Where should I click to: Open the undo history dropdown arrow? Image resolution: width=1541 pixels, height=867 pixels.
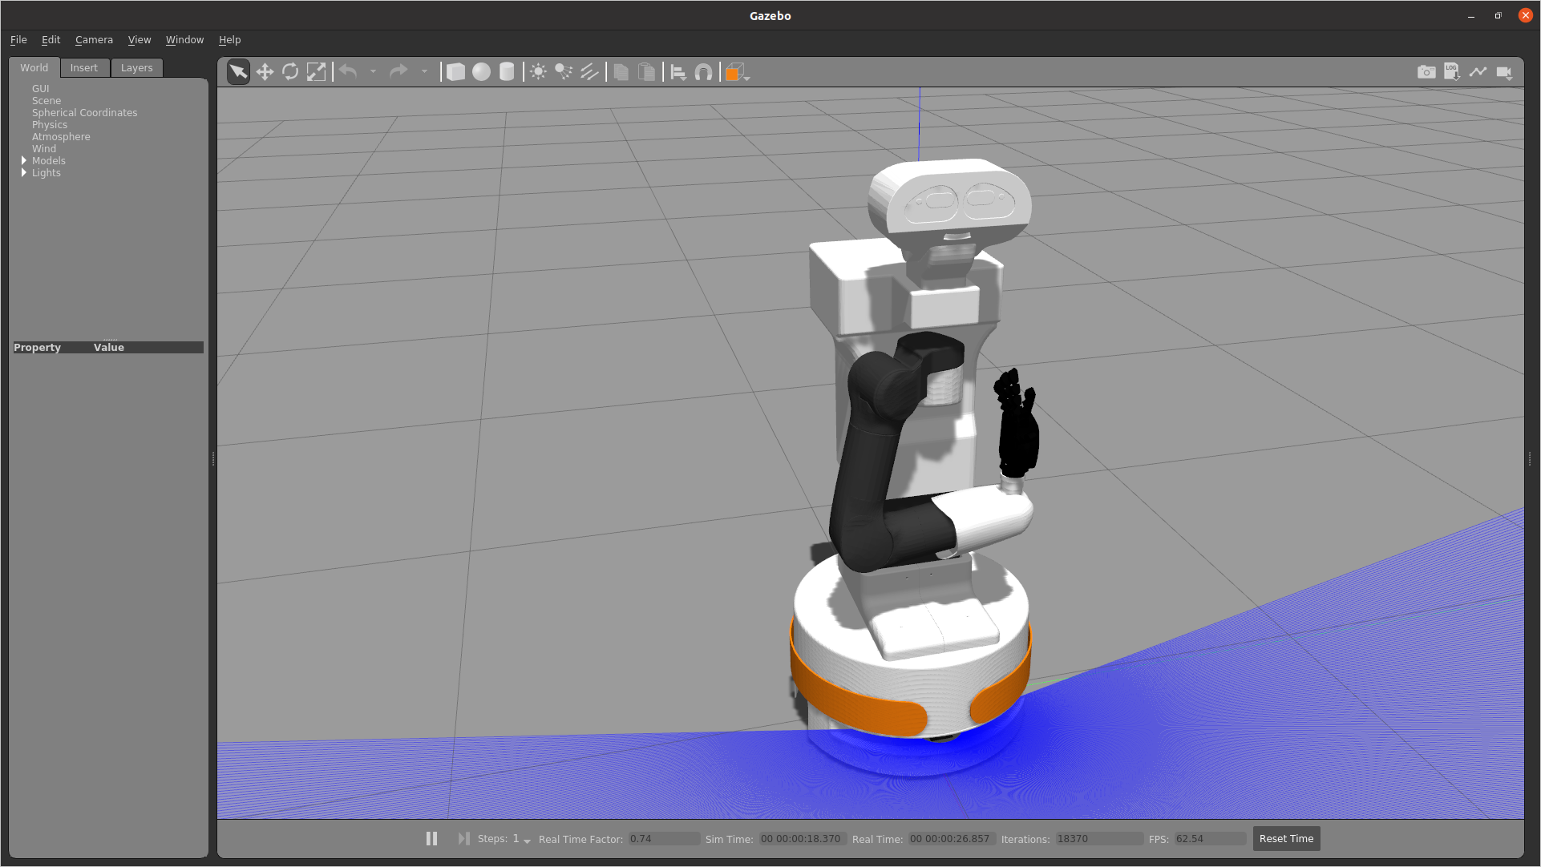(373, 72)
